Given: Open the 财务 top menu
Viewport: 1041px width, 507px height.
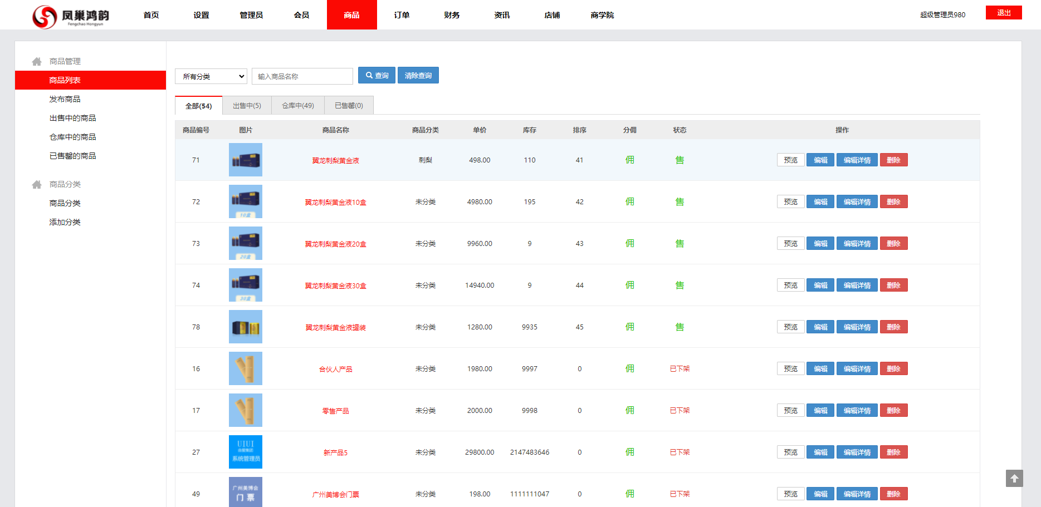Looking at the screenshot, I should tap(452, 15).
